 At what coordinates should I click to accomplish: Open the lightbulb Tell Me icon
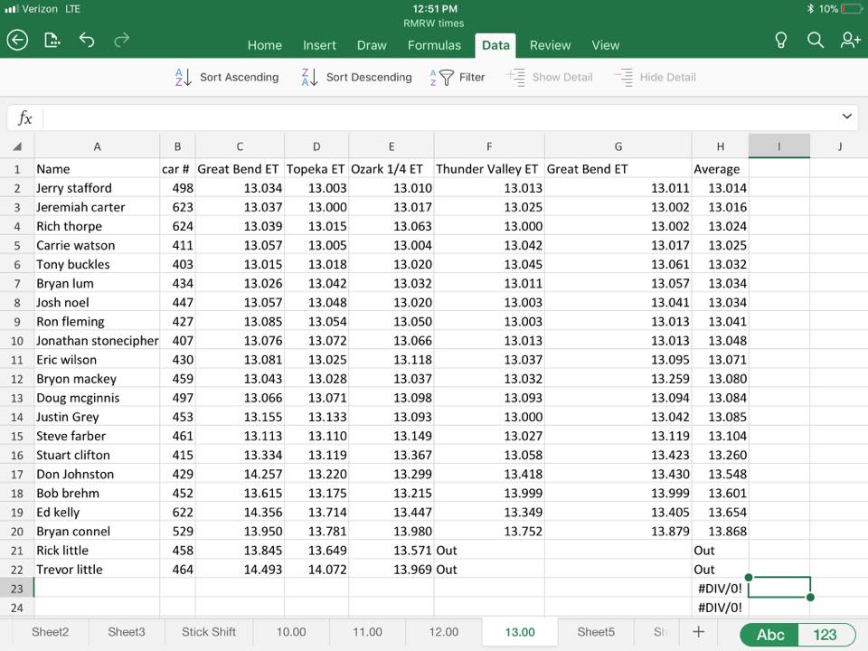tap(781, 40)
